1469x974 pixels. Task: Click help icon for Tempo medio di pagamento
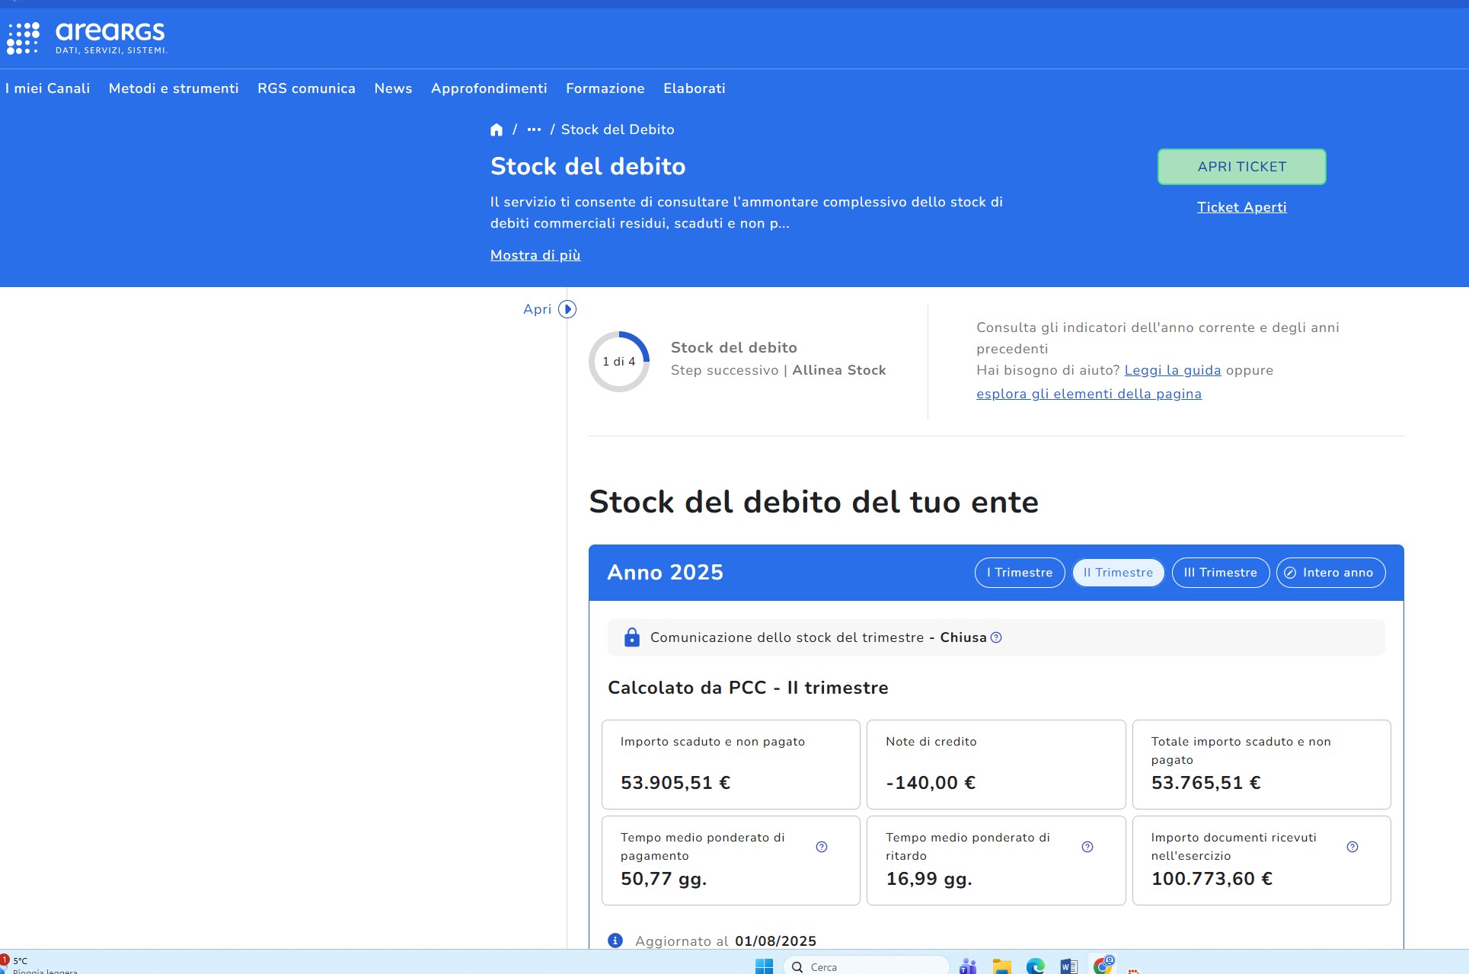click(x=822, y=847)
